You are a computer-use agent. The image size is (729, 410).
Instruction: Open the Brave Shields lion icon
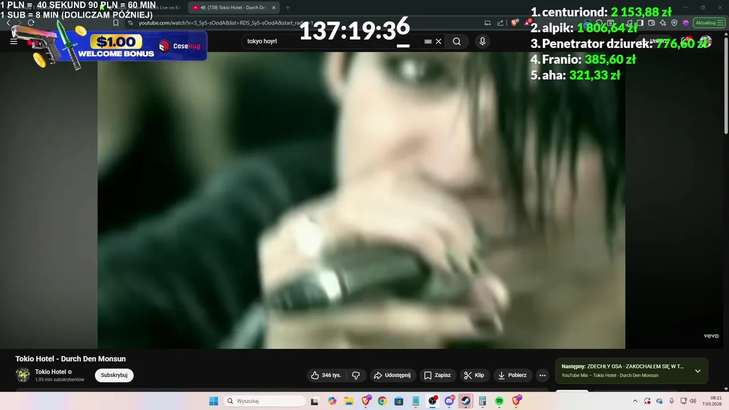click(x=514, y=23)
